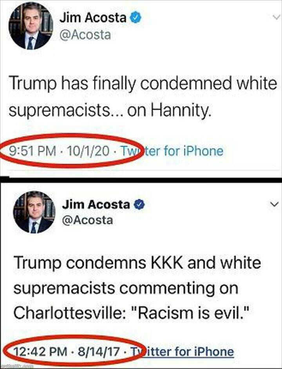Click verified badge on top tweet
Screen dimensions: 282x369
(x=136, y=18)
